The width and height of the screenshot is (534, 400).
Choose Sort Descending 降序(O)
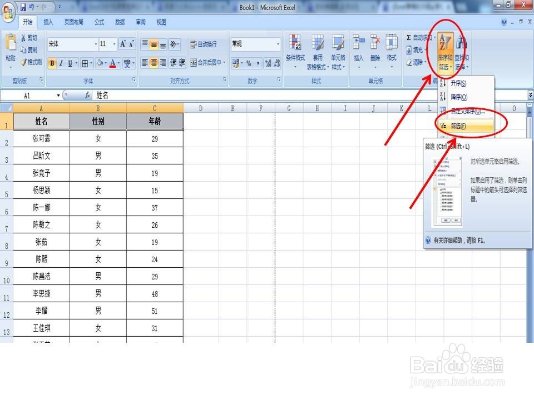[466, 97]
